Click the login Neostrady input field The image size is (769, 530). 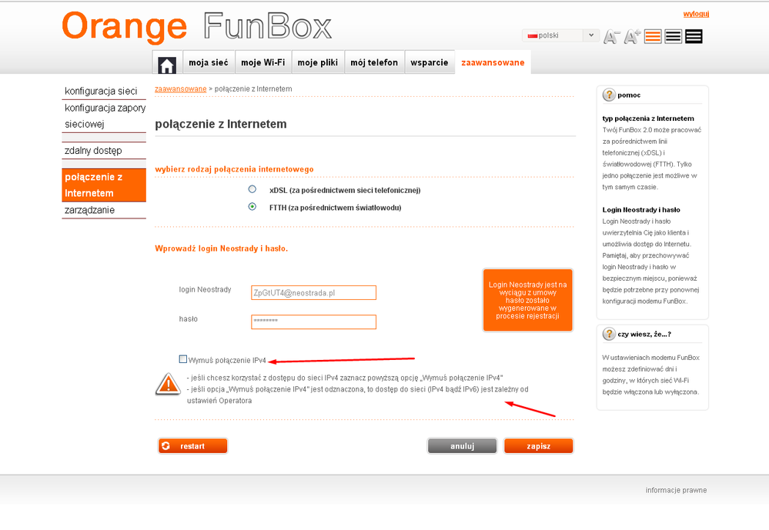tap(313, 293)
